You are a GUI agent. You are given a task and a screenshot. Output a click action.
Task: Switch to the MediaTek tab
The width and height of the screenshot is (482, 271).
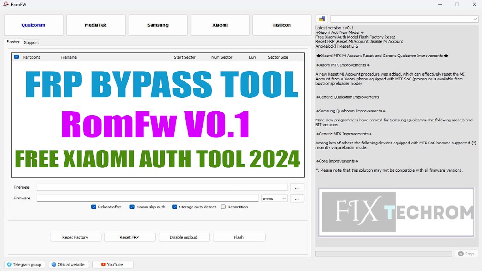click(x=96, y=25)
